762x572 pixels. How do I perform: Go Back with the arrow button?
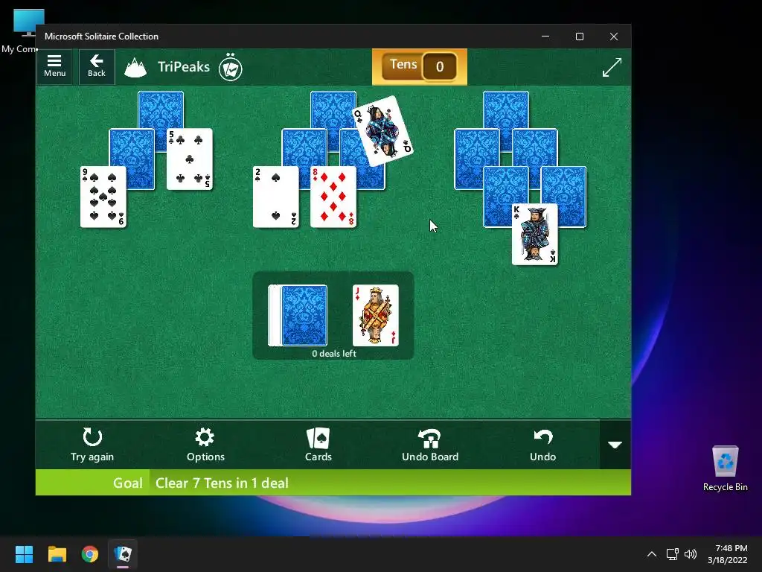pos(97,66)
